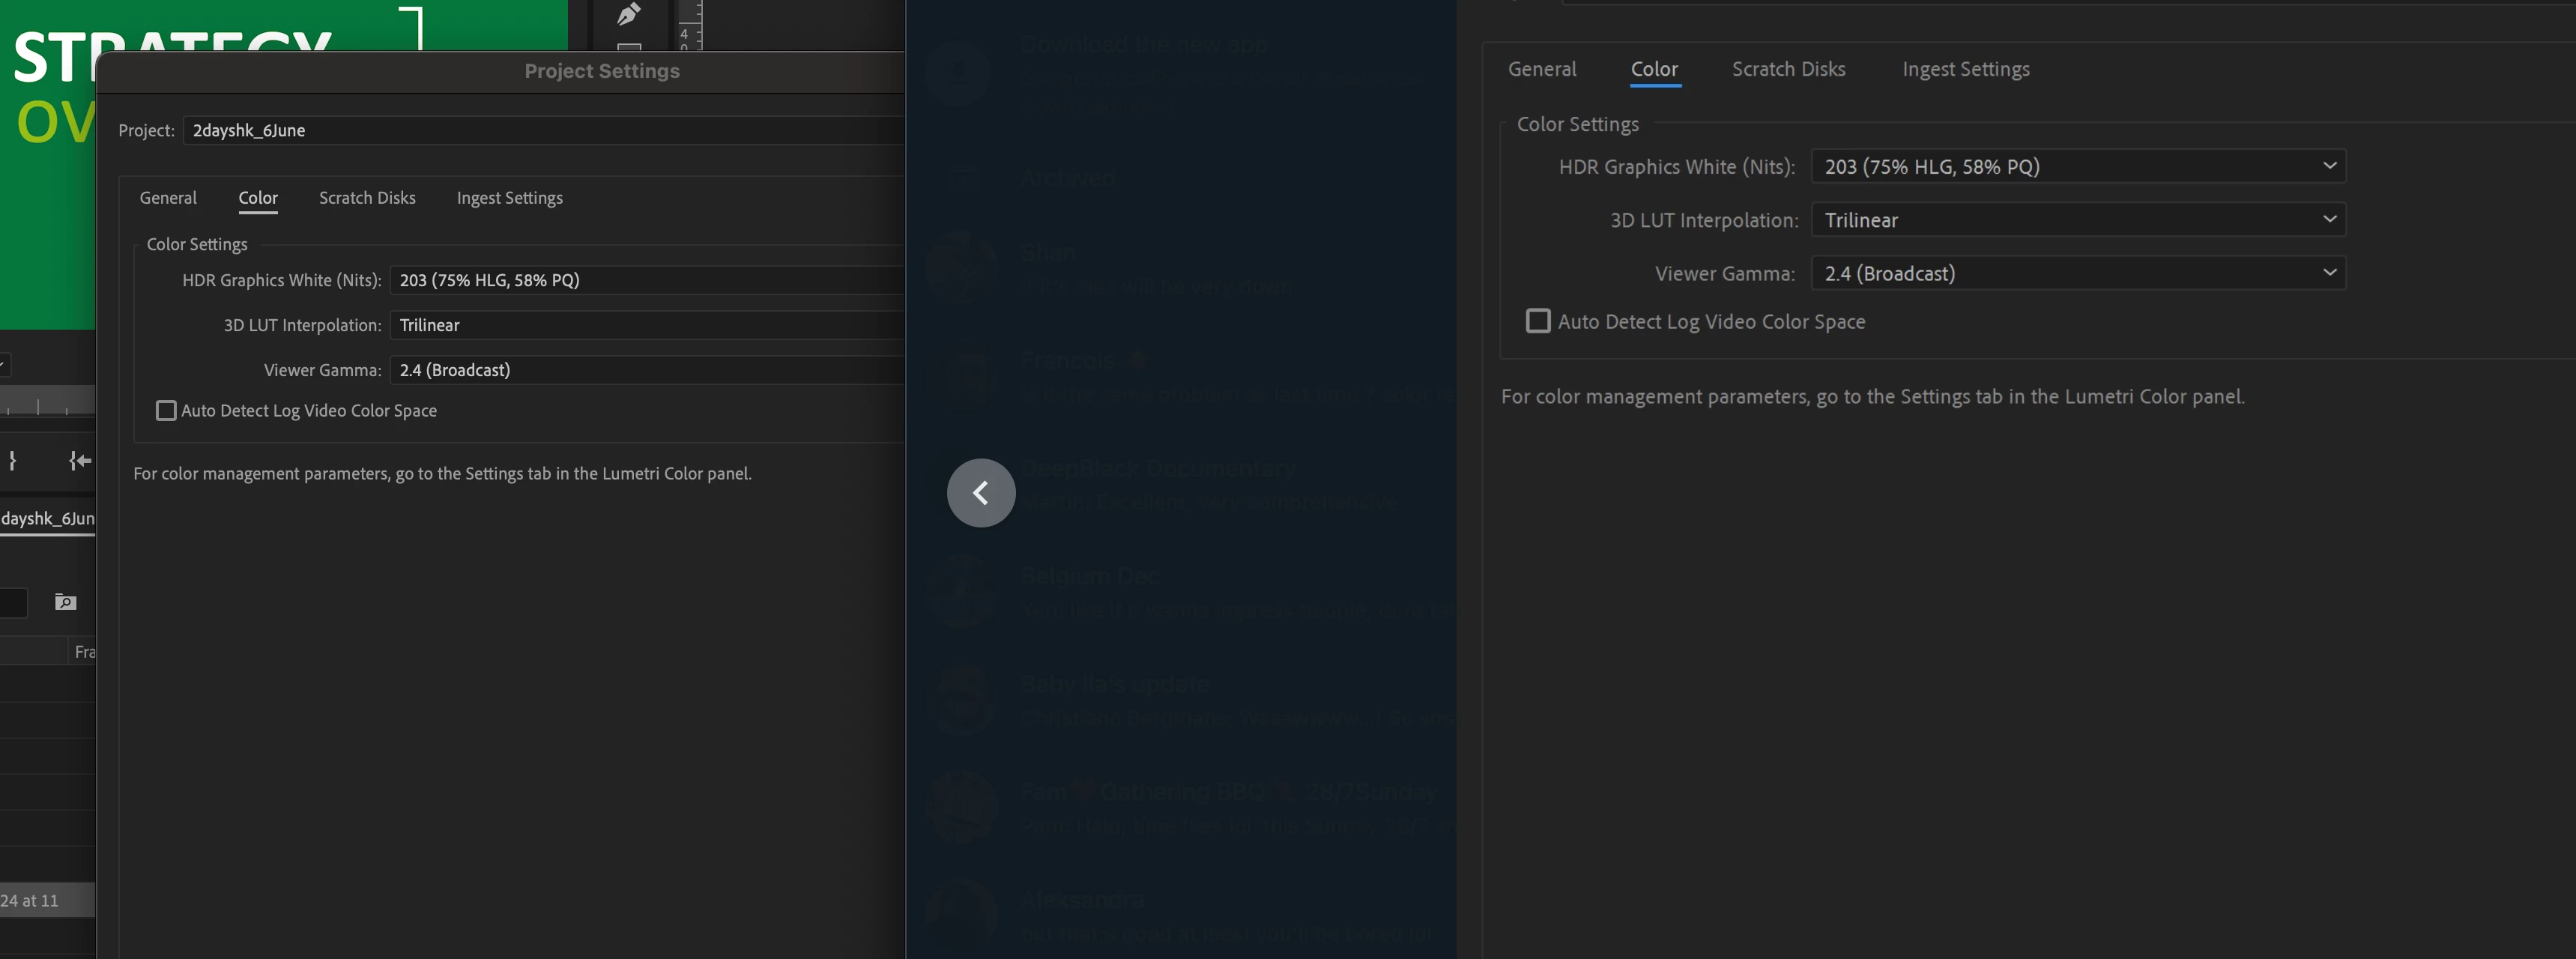The image size is (2576, 959).
Task: Enable Auto Detect Log checkbox in left dialog
Action: [166, 411]
